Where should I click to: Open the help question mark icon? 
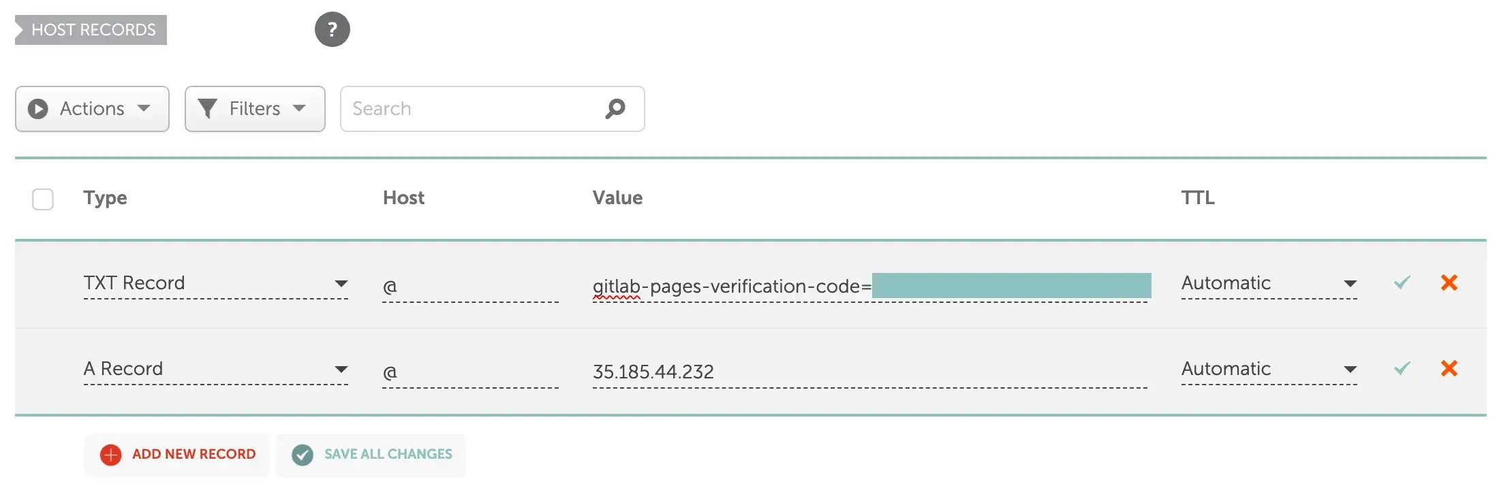tap(332, 29)
